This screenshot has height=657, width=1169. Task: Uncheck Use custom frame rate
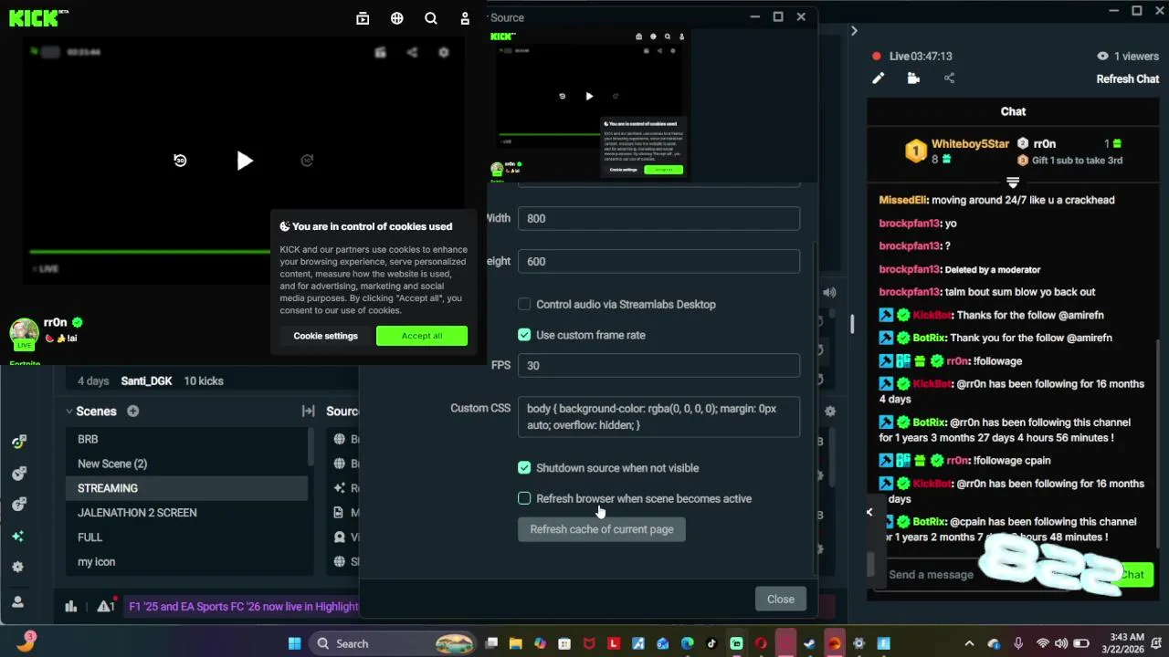click(x=524, y=335)
